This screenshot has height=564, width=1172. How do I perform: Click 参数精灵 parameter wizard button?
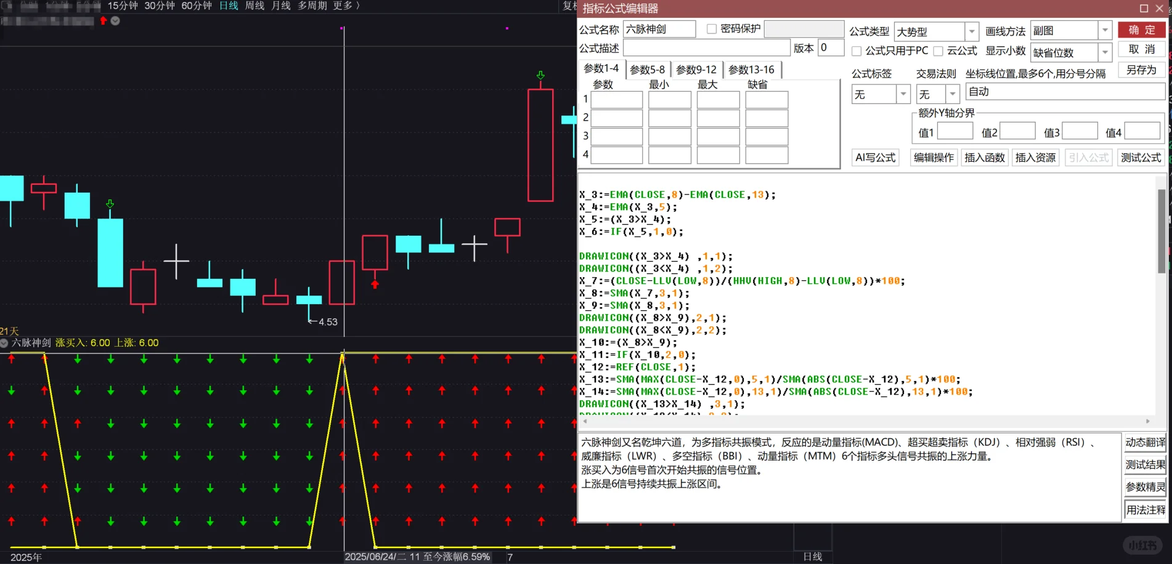click(1146, 487)
